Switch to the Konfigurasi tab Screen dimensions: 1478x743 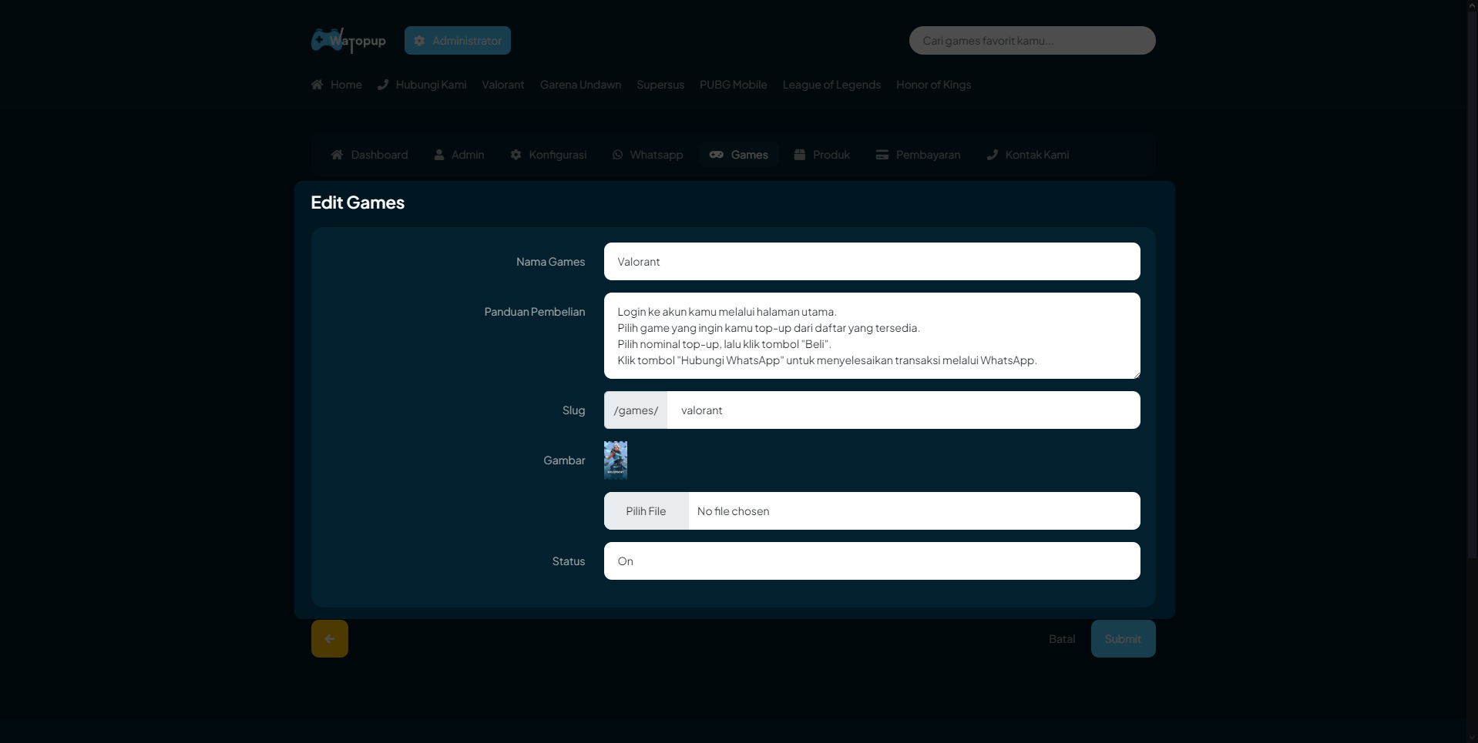(x=549, y=155)
